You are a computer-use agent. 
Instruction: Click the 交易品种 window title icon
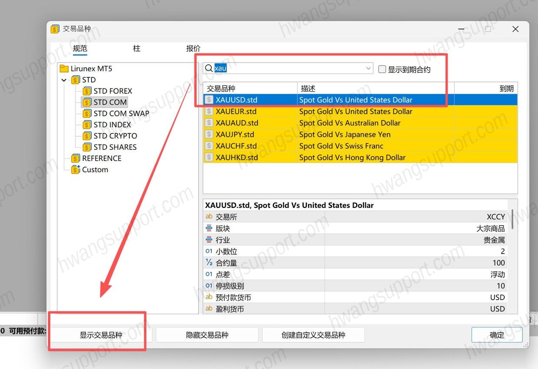pos(55,29)
